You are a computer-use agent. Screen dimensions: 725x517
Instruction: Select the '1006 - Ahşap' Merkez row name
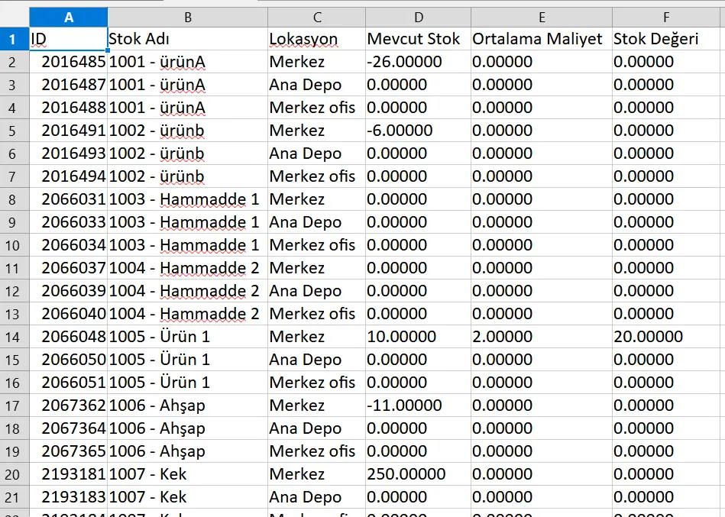click(188, 406)
